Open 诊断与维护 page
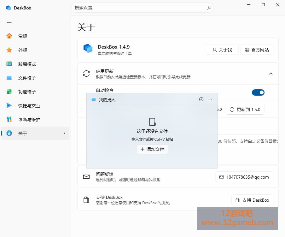 click(x=35, y=120)
